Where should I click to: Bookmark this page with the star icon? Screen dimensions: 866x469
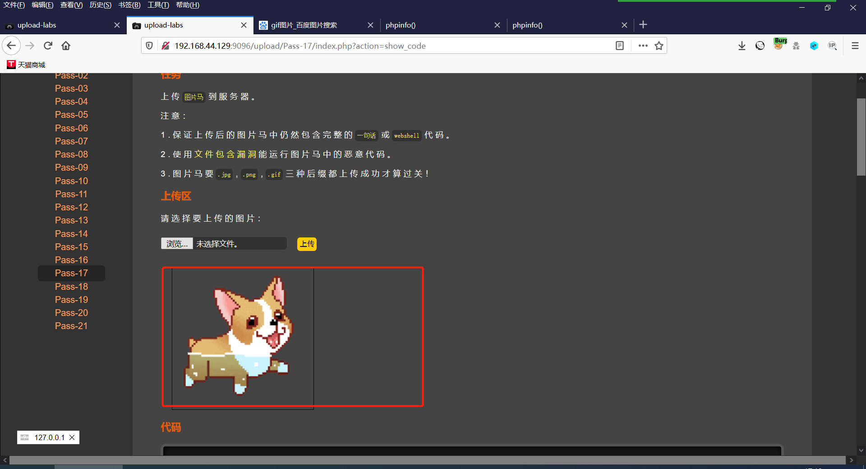click(x=659, y=46)
